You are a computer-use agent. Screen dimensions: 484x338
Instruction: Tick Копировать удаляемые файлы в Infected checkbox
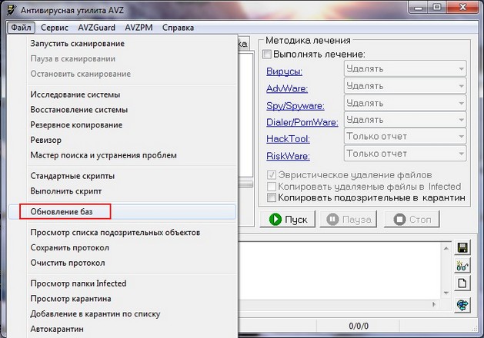[x=272, y=186]
